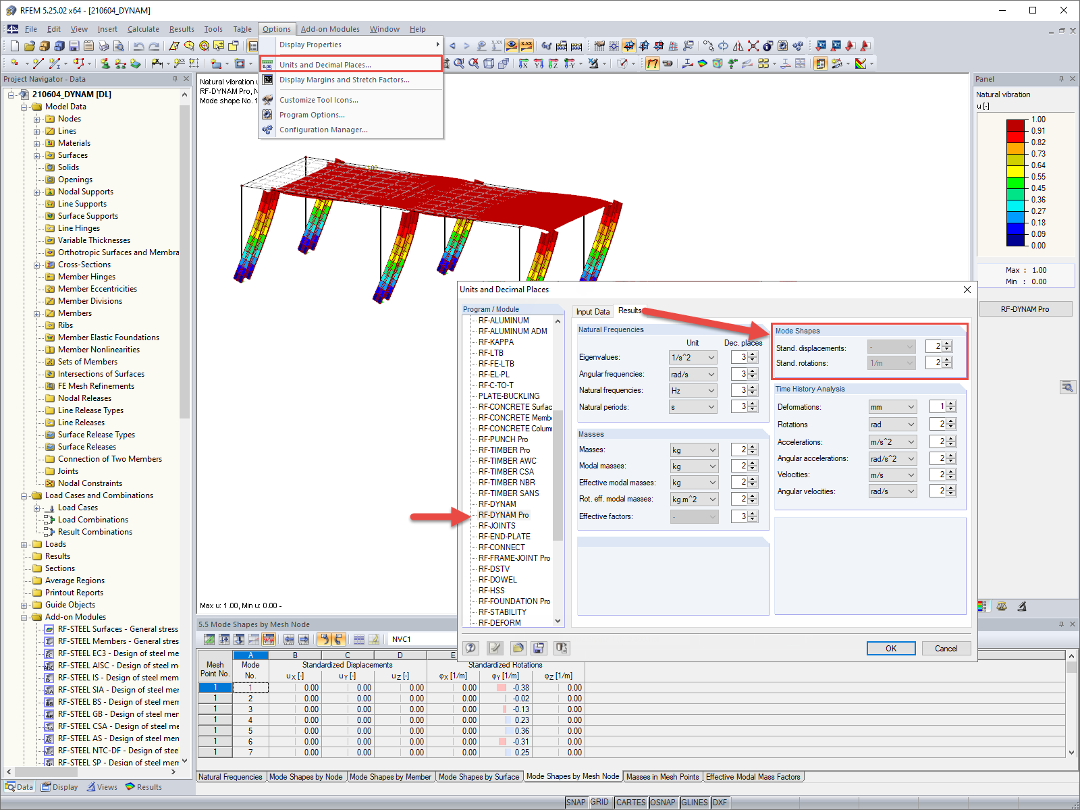The height and width of the screenshot is (810, 1080).
Task: Toggle the OSNAP status bar button
Action: 663,803
